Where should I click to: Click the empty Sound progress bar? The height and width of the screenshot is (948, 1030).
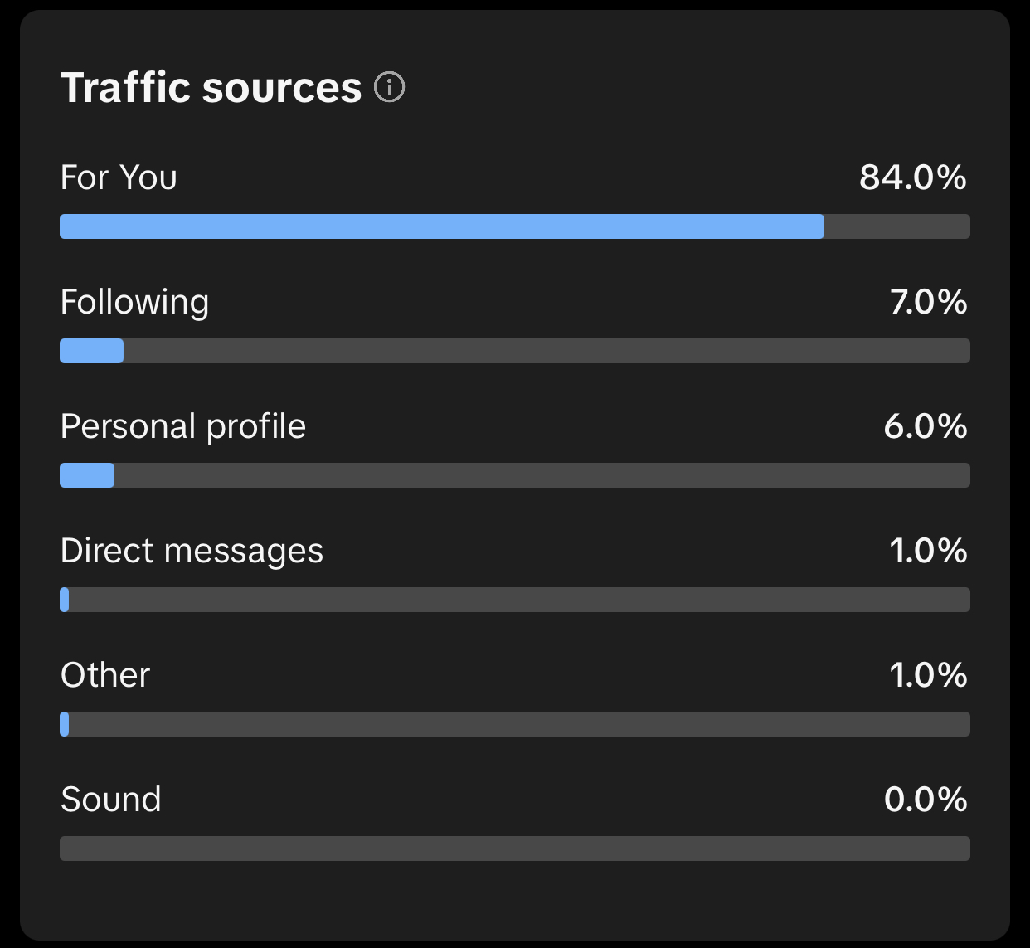(x=515, y=848)
